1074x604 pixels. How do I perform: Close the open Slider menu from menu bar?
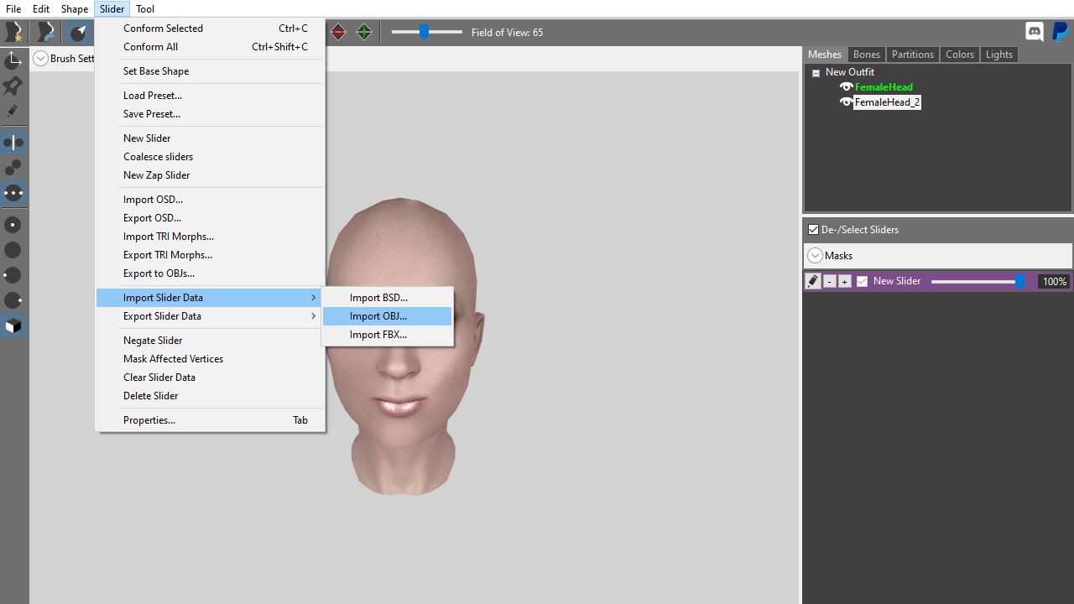click(112, 9)
